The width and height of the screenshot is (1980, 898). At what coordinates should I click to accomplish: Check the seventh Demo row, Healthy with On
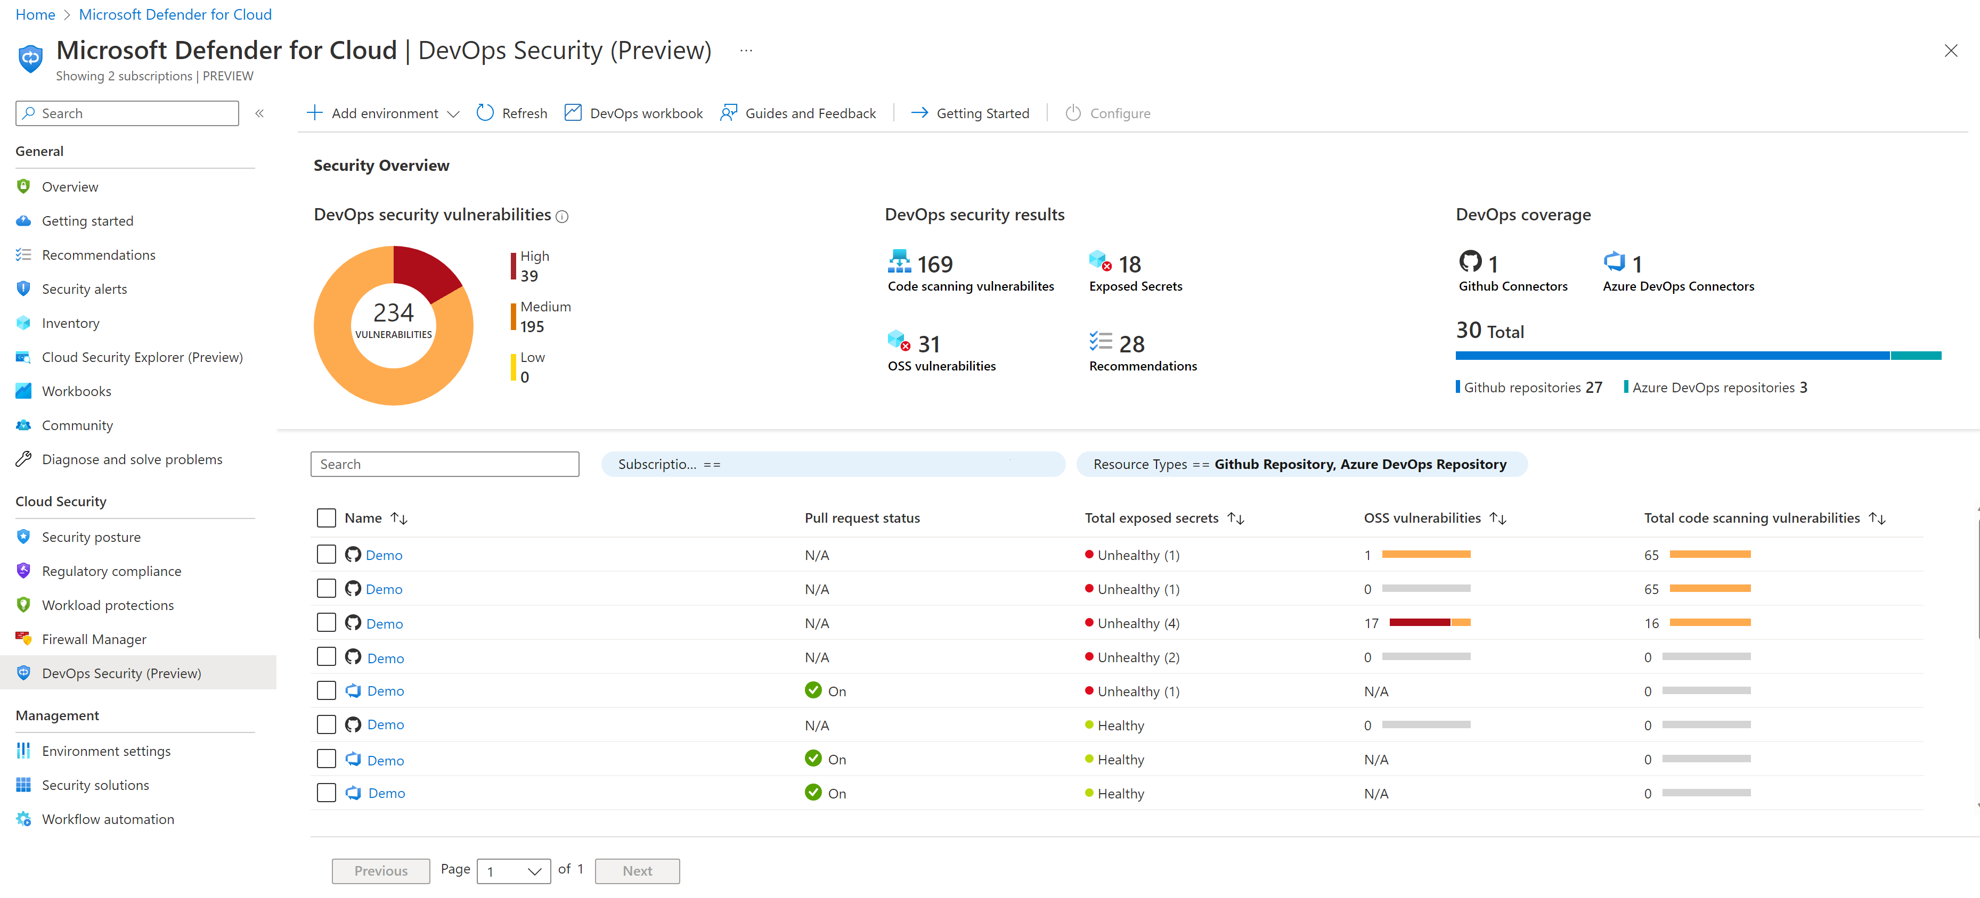(x=327, y=759)
